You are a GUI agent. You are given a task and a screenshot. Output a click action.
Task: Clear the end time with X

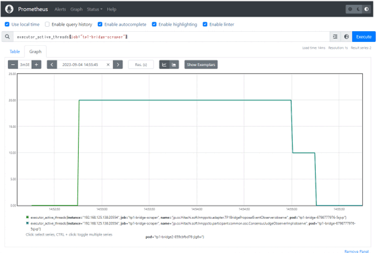(108, 64)
